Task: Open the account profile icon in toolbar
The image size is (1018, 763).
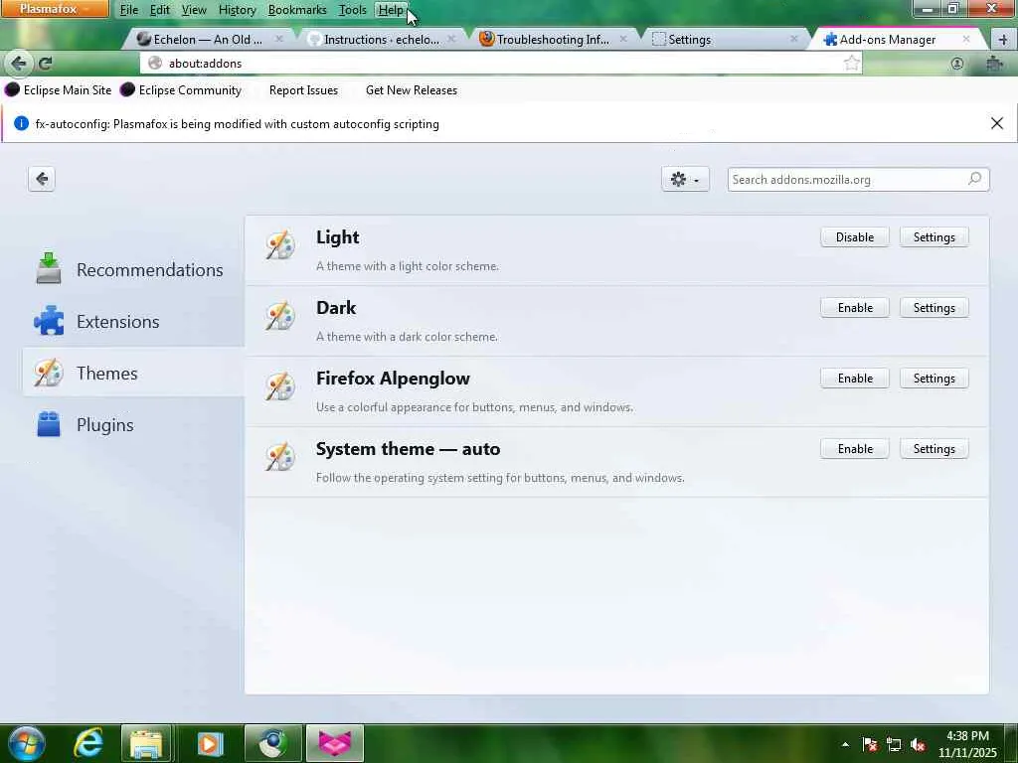Action: point(957,63)
